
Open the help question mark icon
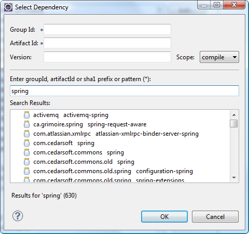18,216
